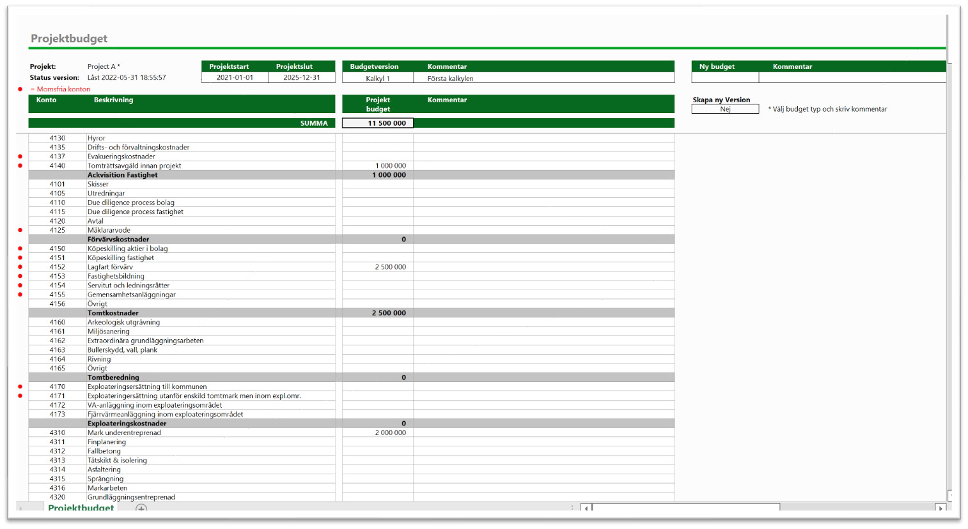
Task: Select the 'Skisser' description cell
Action: pos(211,184)
